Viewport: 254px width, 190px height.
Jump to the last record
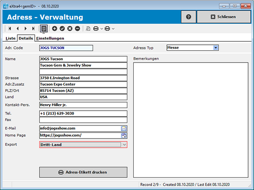pyautogui.click(x=33, y=28)
